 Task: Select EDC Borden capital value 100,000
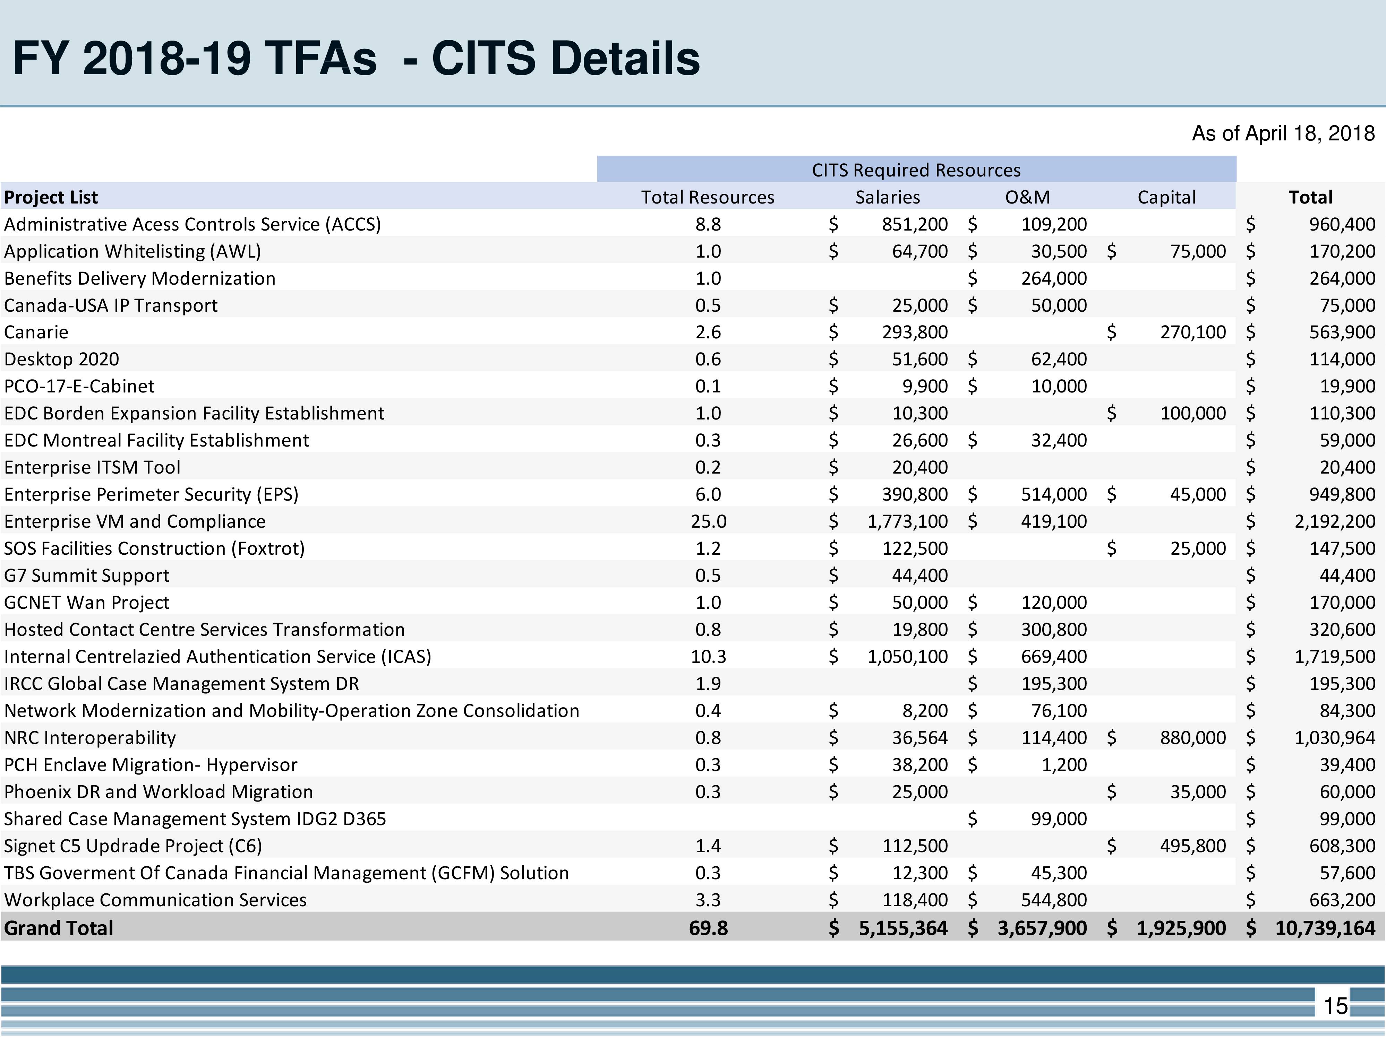pos(1193,413)
